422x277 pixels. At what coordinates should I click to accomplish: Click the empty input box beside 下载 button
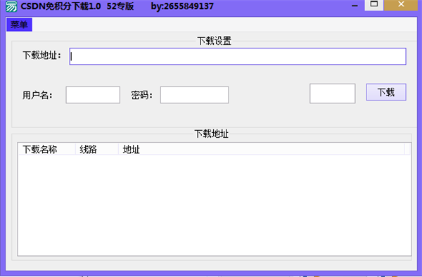pyautogui.click(x=333, y=94)
